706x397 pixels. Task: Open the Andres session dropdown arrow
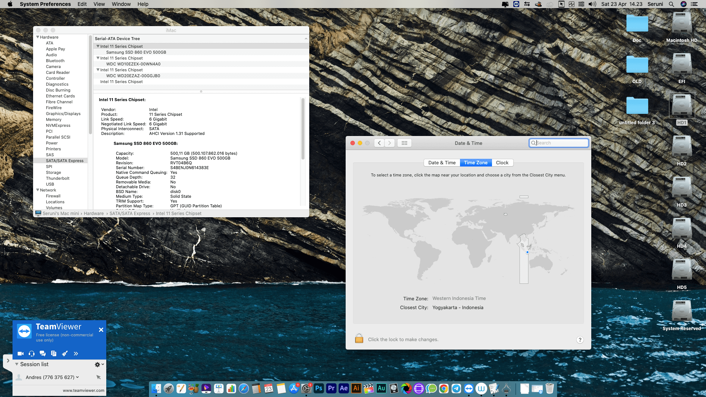77,377
